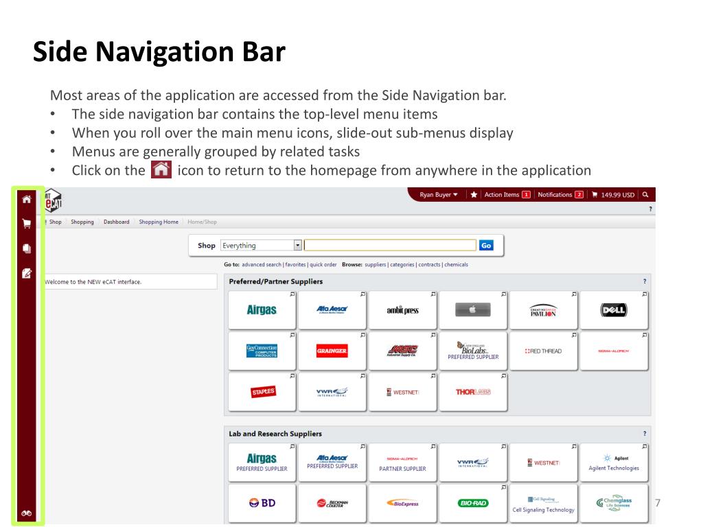This screenshot has width=703, height=527.
Task: Open the Cell Signaling Technology tile
Action: pyautogui.click(x=544, y=503)
